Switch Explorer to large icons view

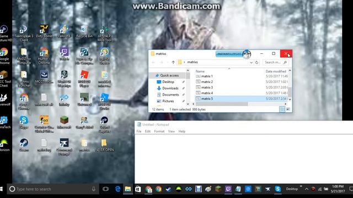288,109
